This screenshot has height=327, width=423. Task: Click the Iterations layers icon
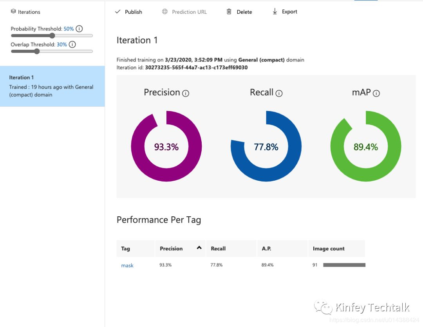pyautogui.click(x=13, y=12)
